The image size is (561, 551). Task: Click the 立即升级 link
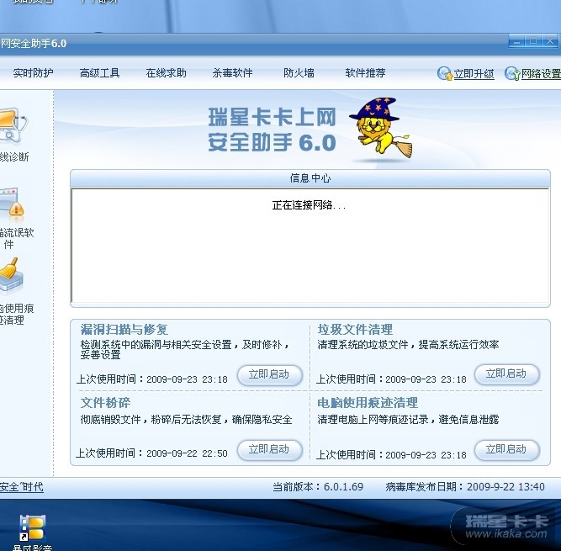474,74
